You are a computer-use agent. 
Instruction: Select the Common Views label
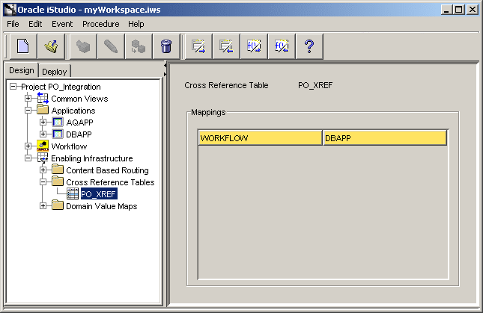pyautogui.click(x=80, y=99)
